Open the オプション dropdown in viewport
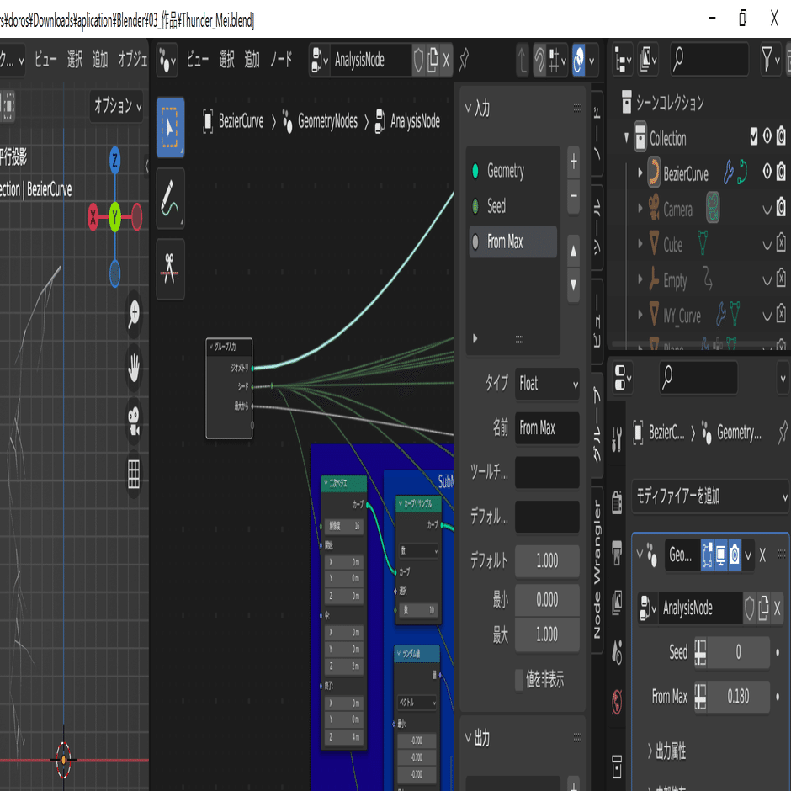791x791 pixels. click(x=118, y=106)
